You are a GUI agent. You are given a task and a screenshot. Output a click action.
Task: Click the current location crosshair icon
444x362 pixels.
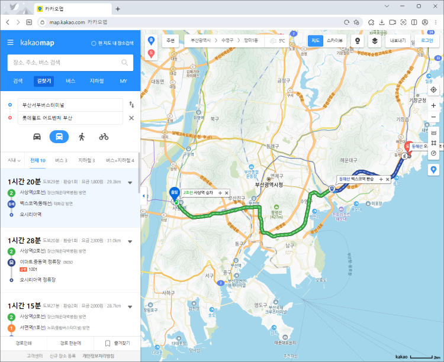tap(433, 90)
